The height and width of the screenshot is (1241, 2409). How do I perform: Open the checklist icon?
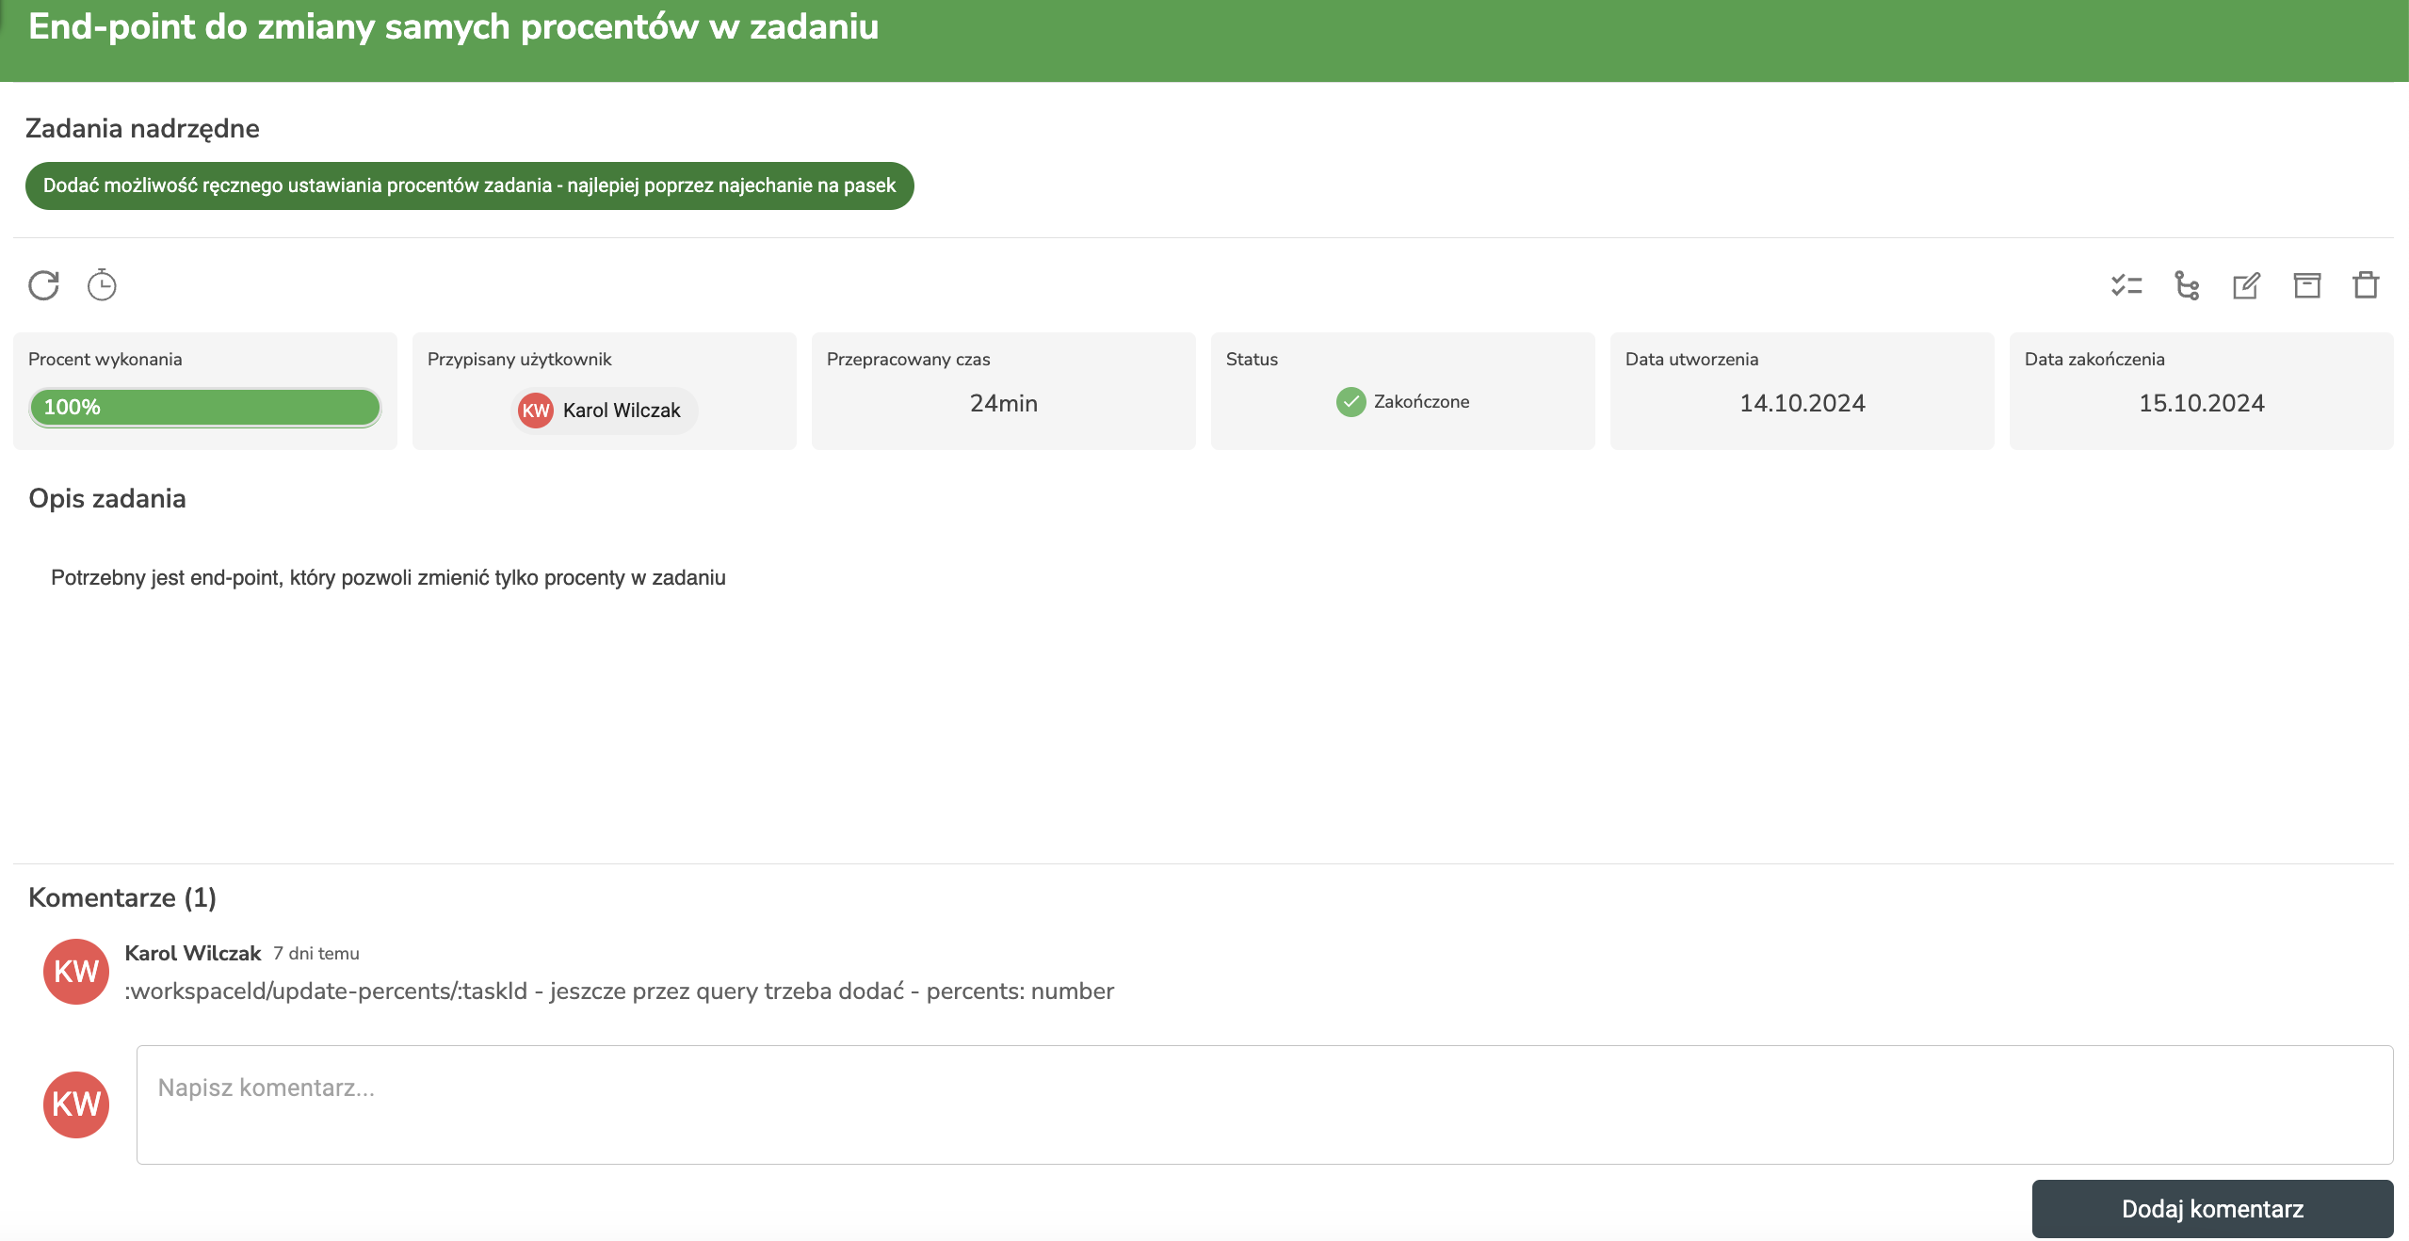click(x=2126, y=284)
